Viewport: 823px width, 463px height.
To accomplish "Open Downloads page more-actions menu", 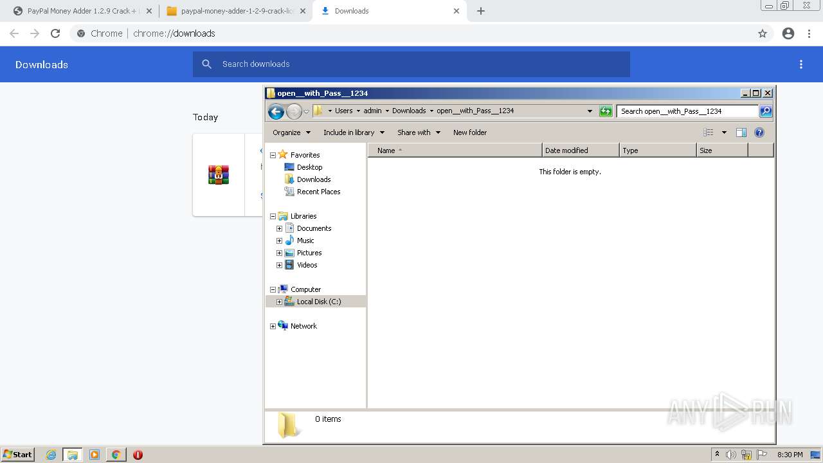I will click(x=801, y=64).
